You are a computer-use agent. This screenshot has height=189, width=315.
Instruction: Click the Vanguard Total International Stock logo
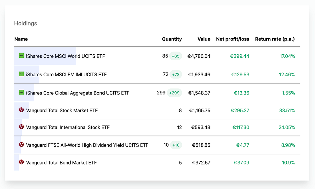[x=21, y=127]
